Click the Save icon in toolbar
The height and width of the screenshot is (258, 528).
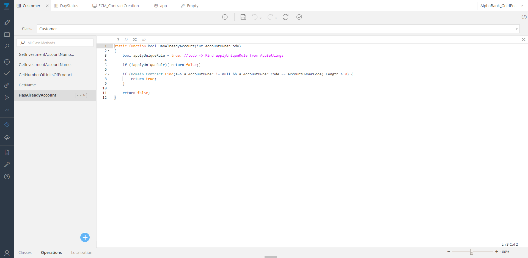tap(243, 17)
